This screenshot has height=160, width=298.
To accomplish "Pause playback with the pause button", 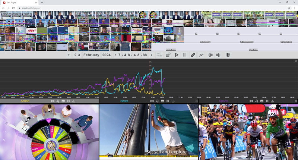I will (184, 55).
